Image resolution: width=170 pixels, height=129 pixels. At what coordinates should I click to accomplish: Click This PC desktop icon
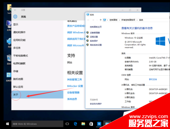click(x=9, y=26)
